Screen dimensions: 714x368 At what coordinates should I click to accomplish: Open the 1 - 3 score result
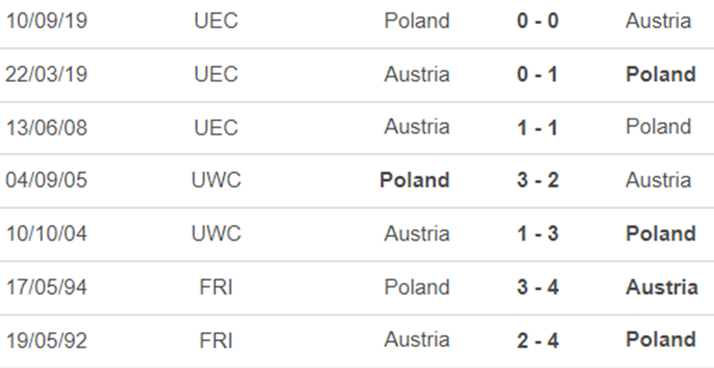coord(537,234)
